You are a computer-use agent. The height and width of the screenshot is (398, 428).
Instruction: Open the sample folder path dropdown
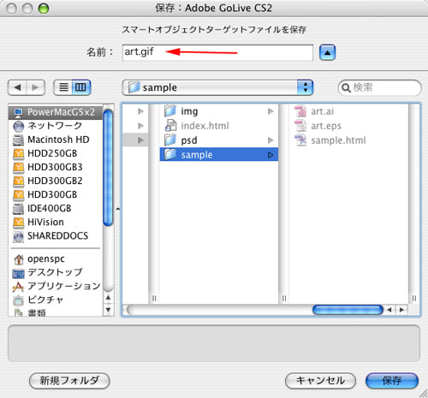217,87
